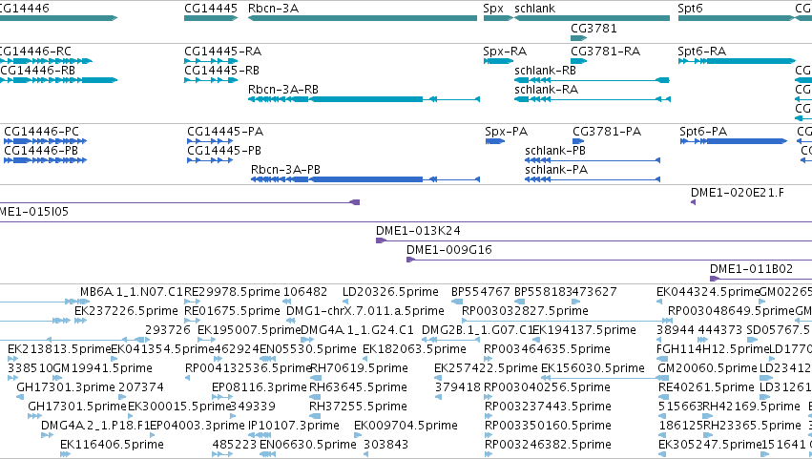Select the CG14445 gene bar

click(x=211, y=18)
